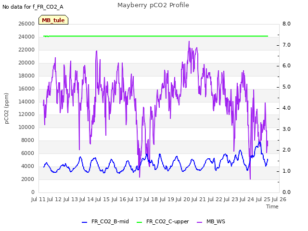This screenshot has height=231, width=308.
Task: Click the 2000 left axis value
Action: [x=28, y=179]
